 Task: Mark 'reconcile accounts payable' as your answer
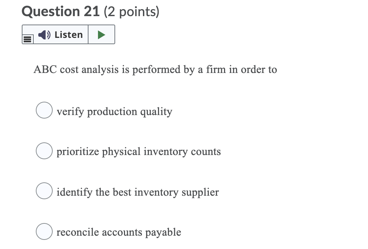(44, 231)
